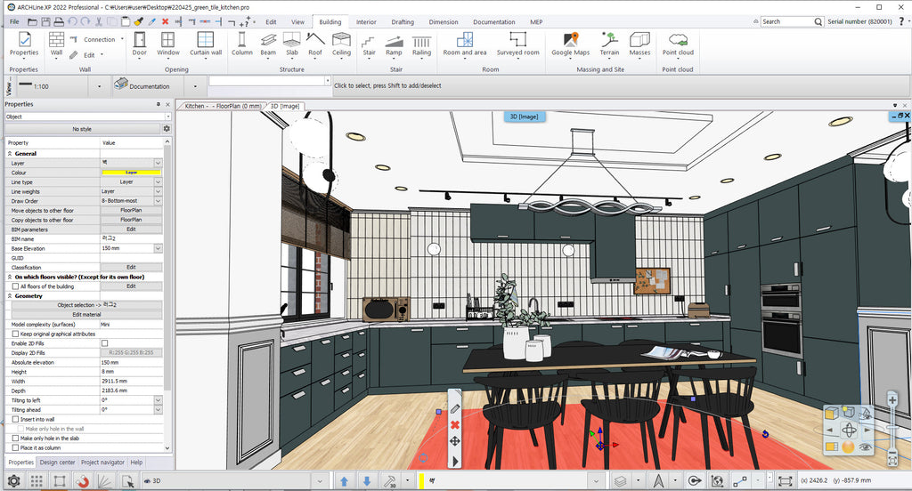Click the move cross in floating edit toolbar

click(x=455, y=441)
